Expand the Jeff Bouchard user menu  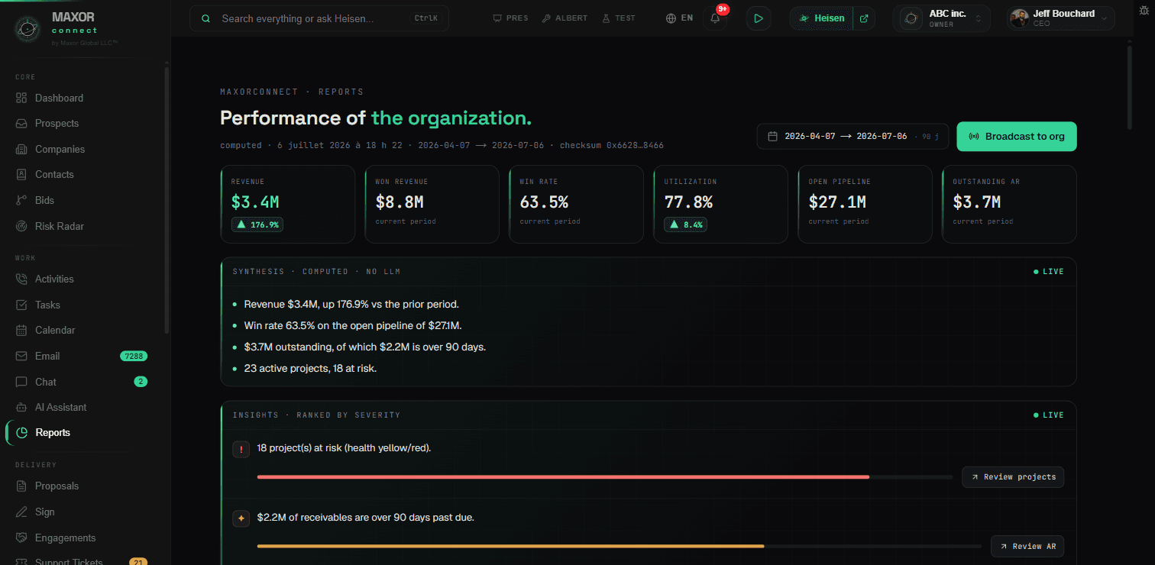click(1060, 18)
